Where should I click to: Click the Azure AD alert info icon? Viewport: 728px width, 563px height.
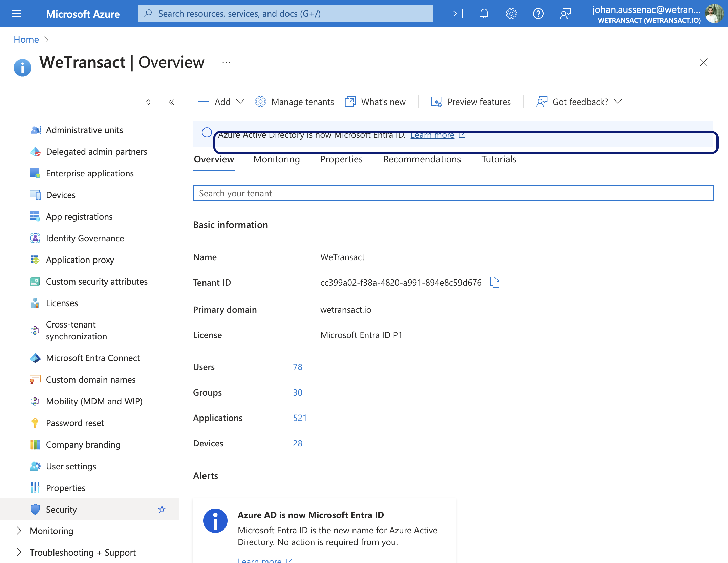pyautogui.click(x=215, y=521)
